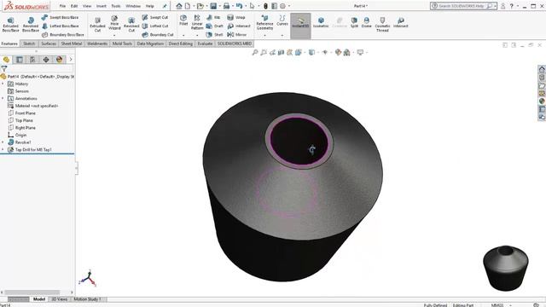Expand the History tree node

click(x=3, y=84)
